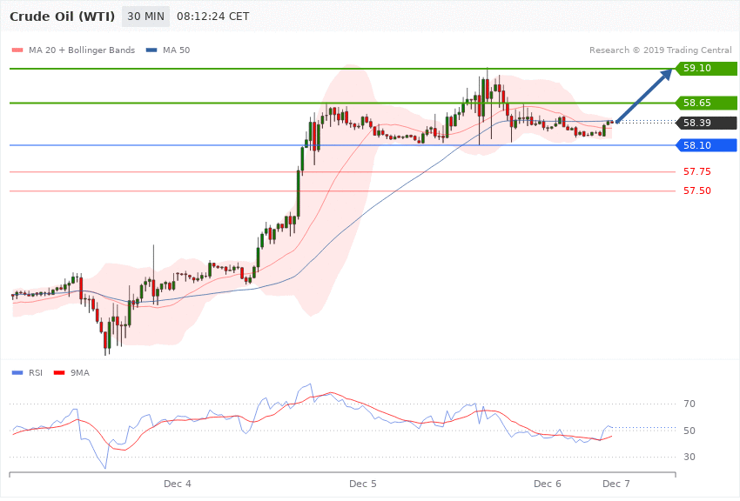Click the Dec 6 date axis label
740x501 pixels.
click(x=548, y=484)
